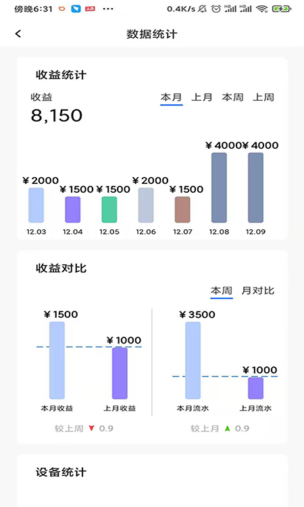Tap the 上月收益 purple bar

point(120,373)
